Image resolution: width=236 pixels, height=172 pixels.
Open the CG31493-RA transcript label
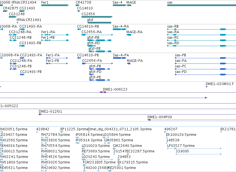tap(31, 27)
